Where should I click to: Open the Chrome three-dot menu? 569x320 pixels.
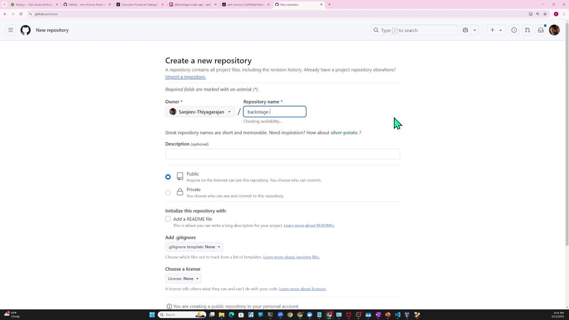(565, 14)
